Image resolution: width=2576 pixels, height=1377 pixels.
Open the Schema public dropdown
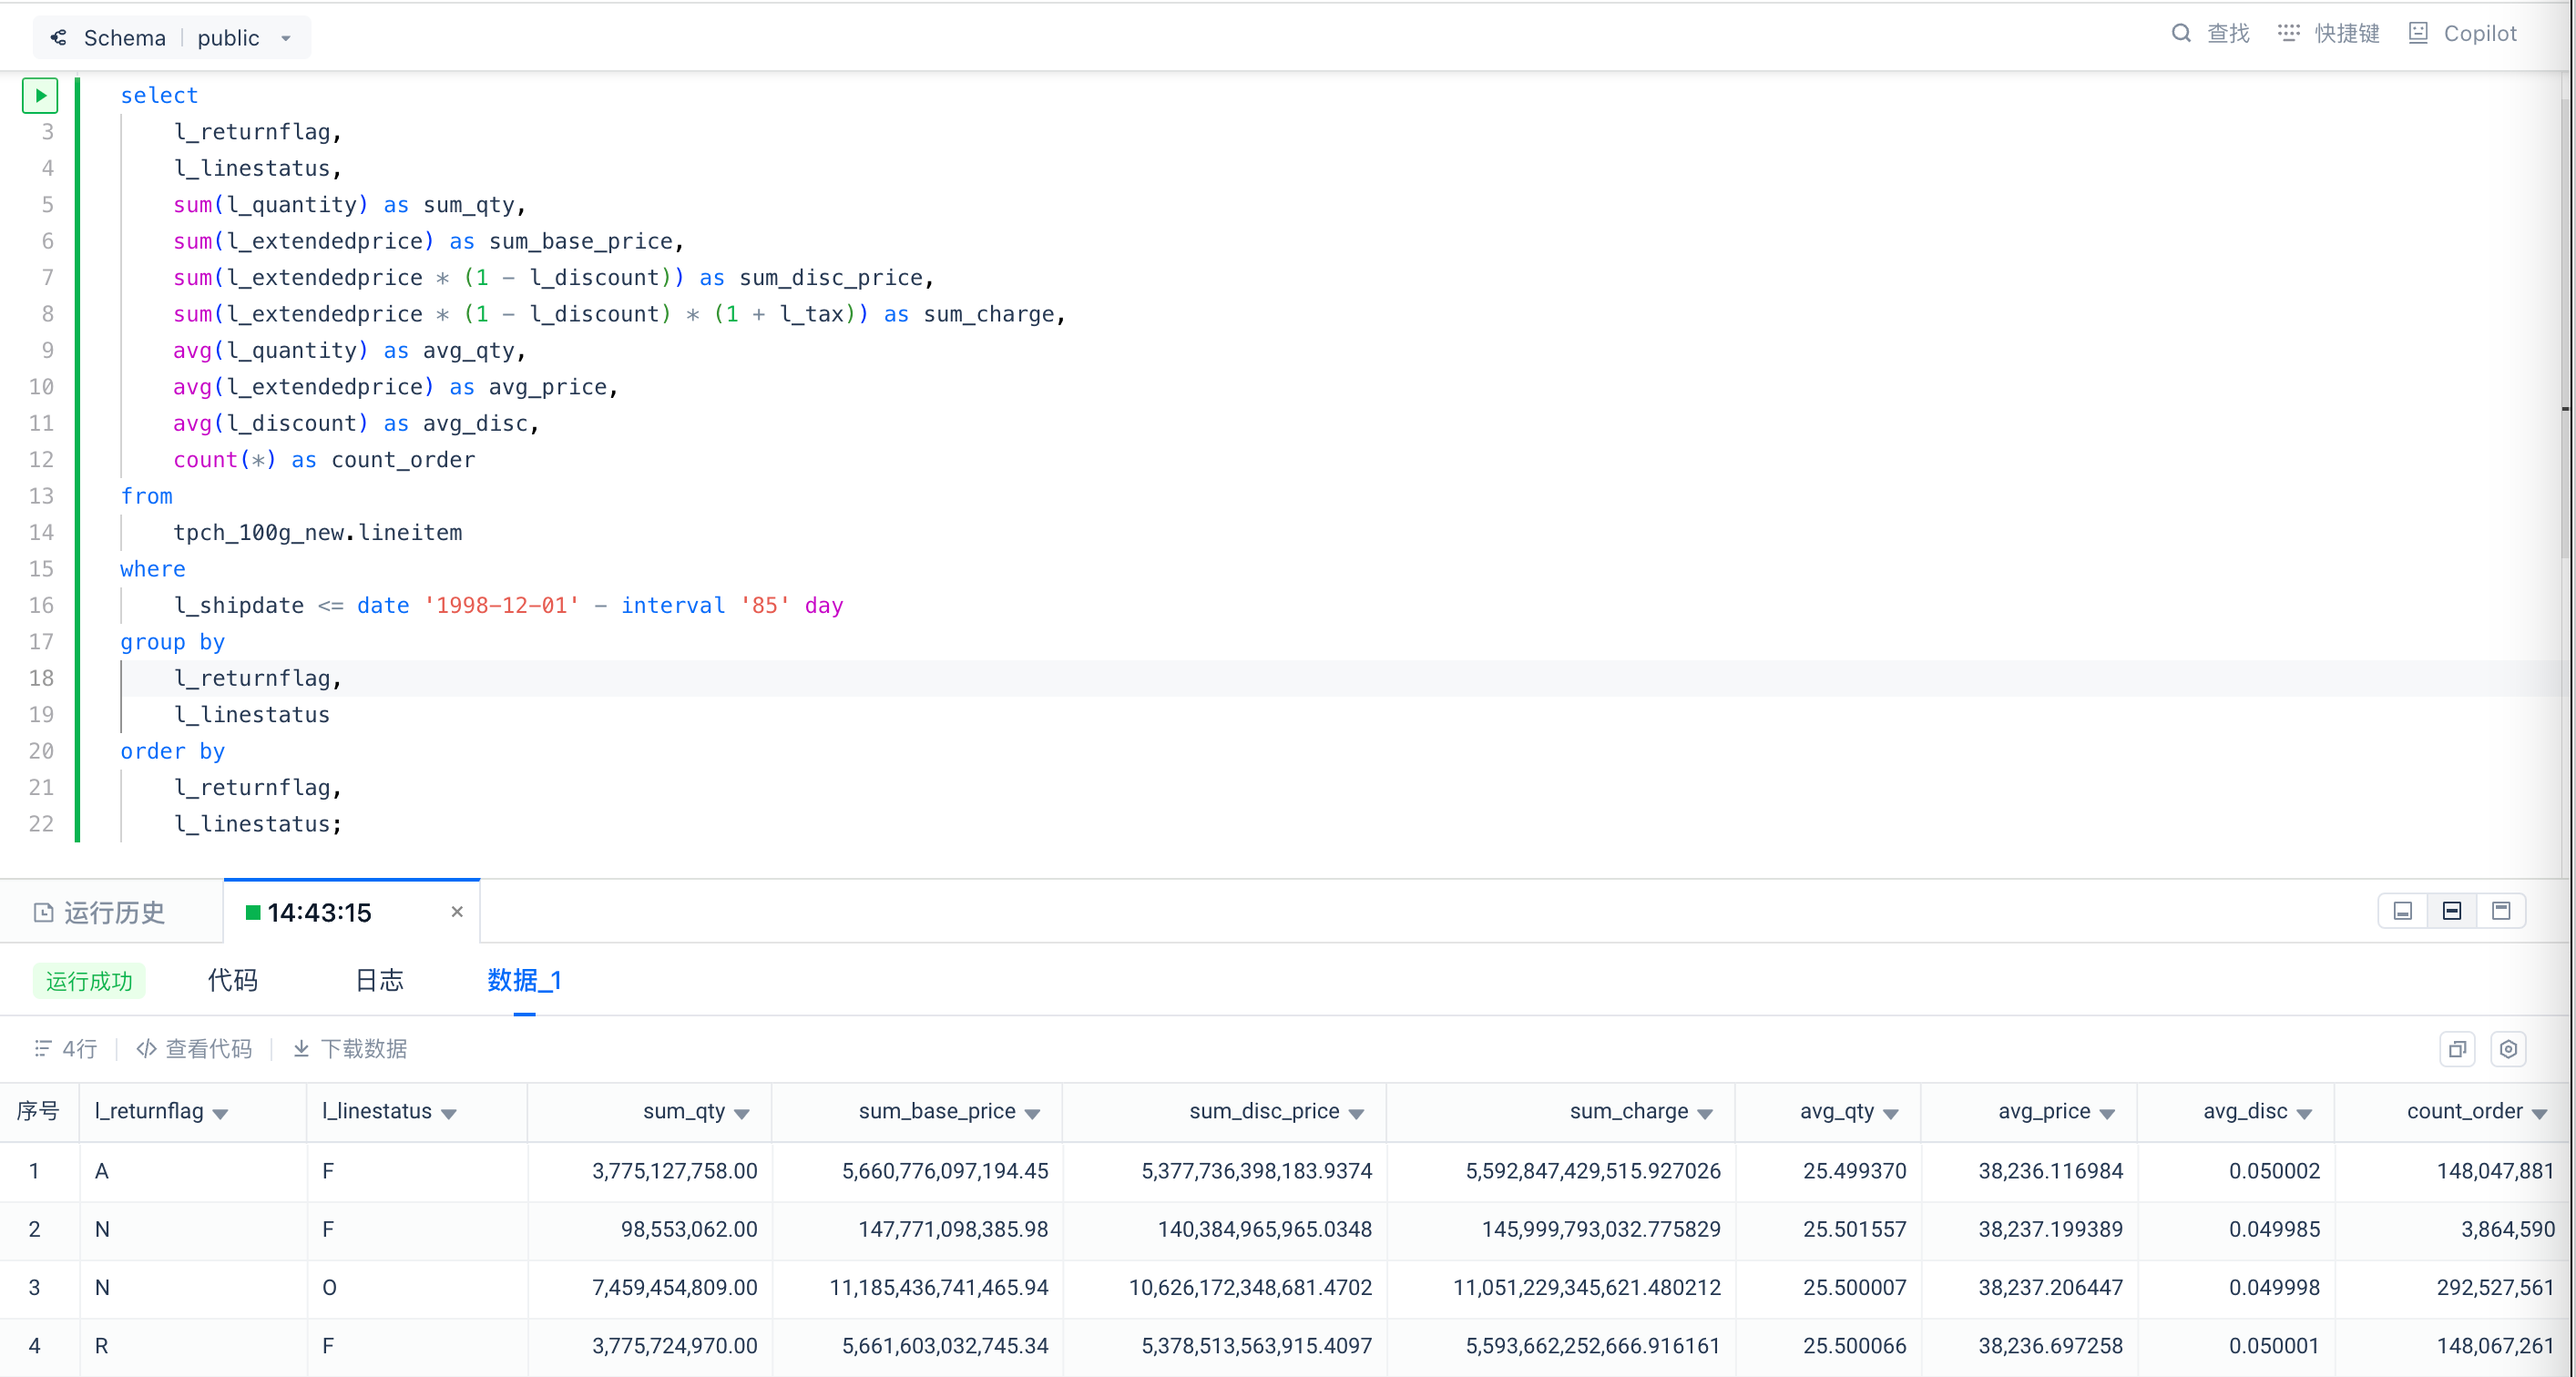[285, 38]
